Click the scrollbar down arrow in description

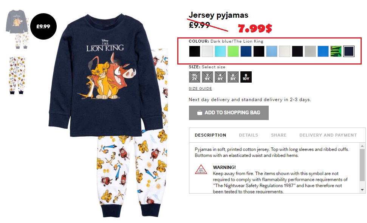(362, 190)
